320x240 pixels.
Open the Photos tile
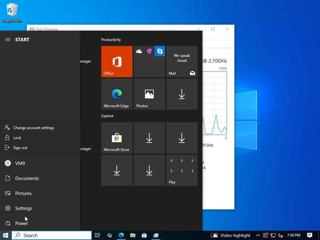tap(149, 94)
